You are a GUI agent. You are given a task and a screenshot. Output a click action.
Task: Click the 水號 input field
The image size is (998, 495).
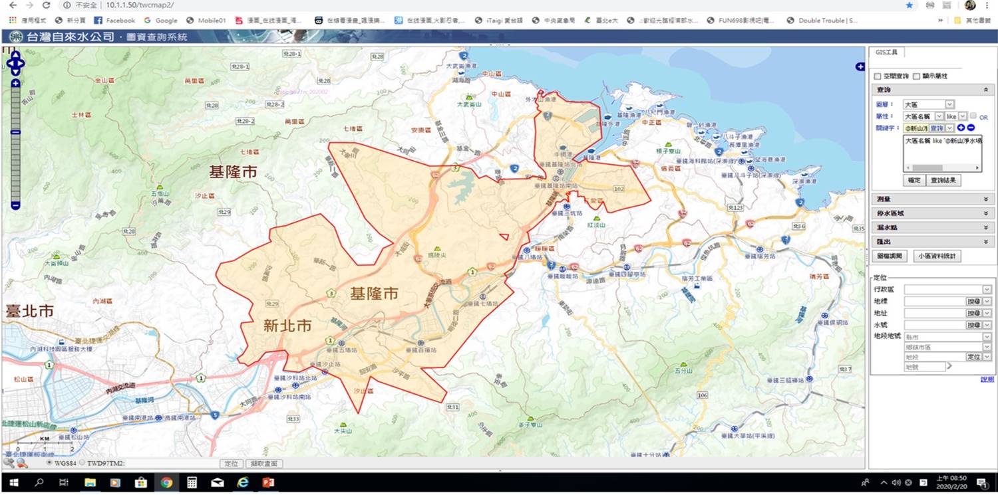(935, 325)
